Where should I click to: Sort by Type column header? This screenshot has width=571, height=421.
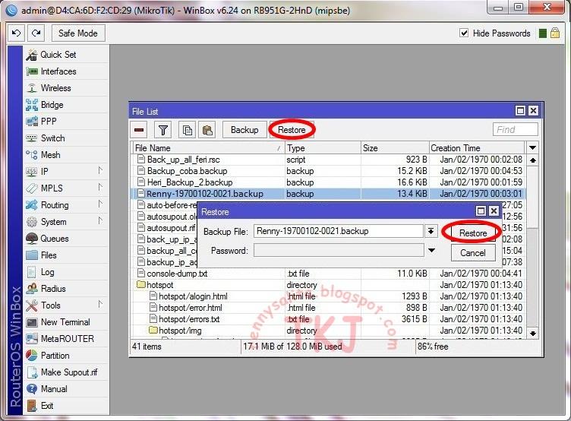pos(323,148)
